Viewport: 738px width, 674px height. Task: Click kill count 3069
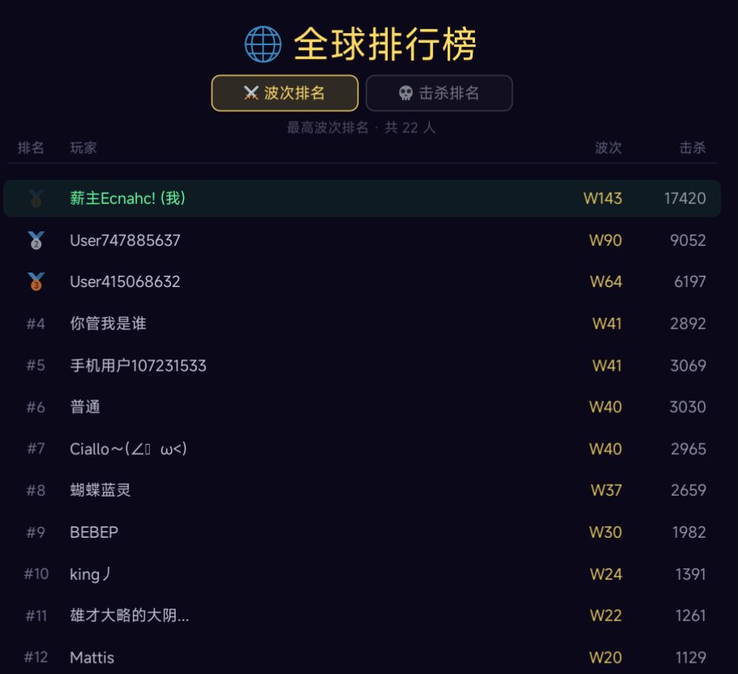(688, 365)
